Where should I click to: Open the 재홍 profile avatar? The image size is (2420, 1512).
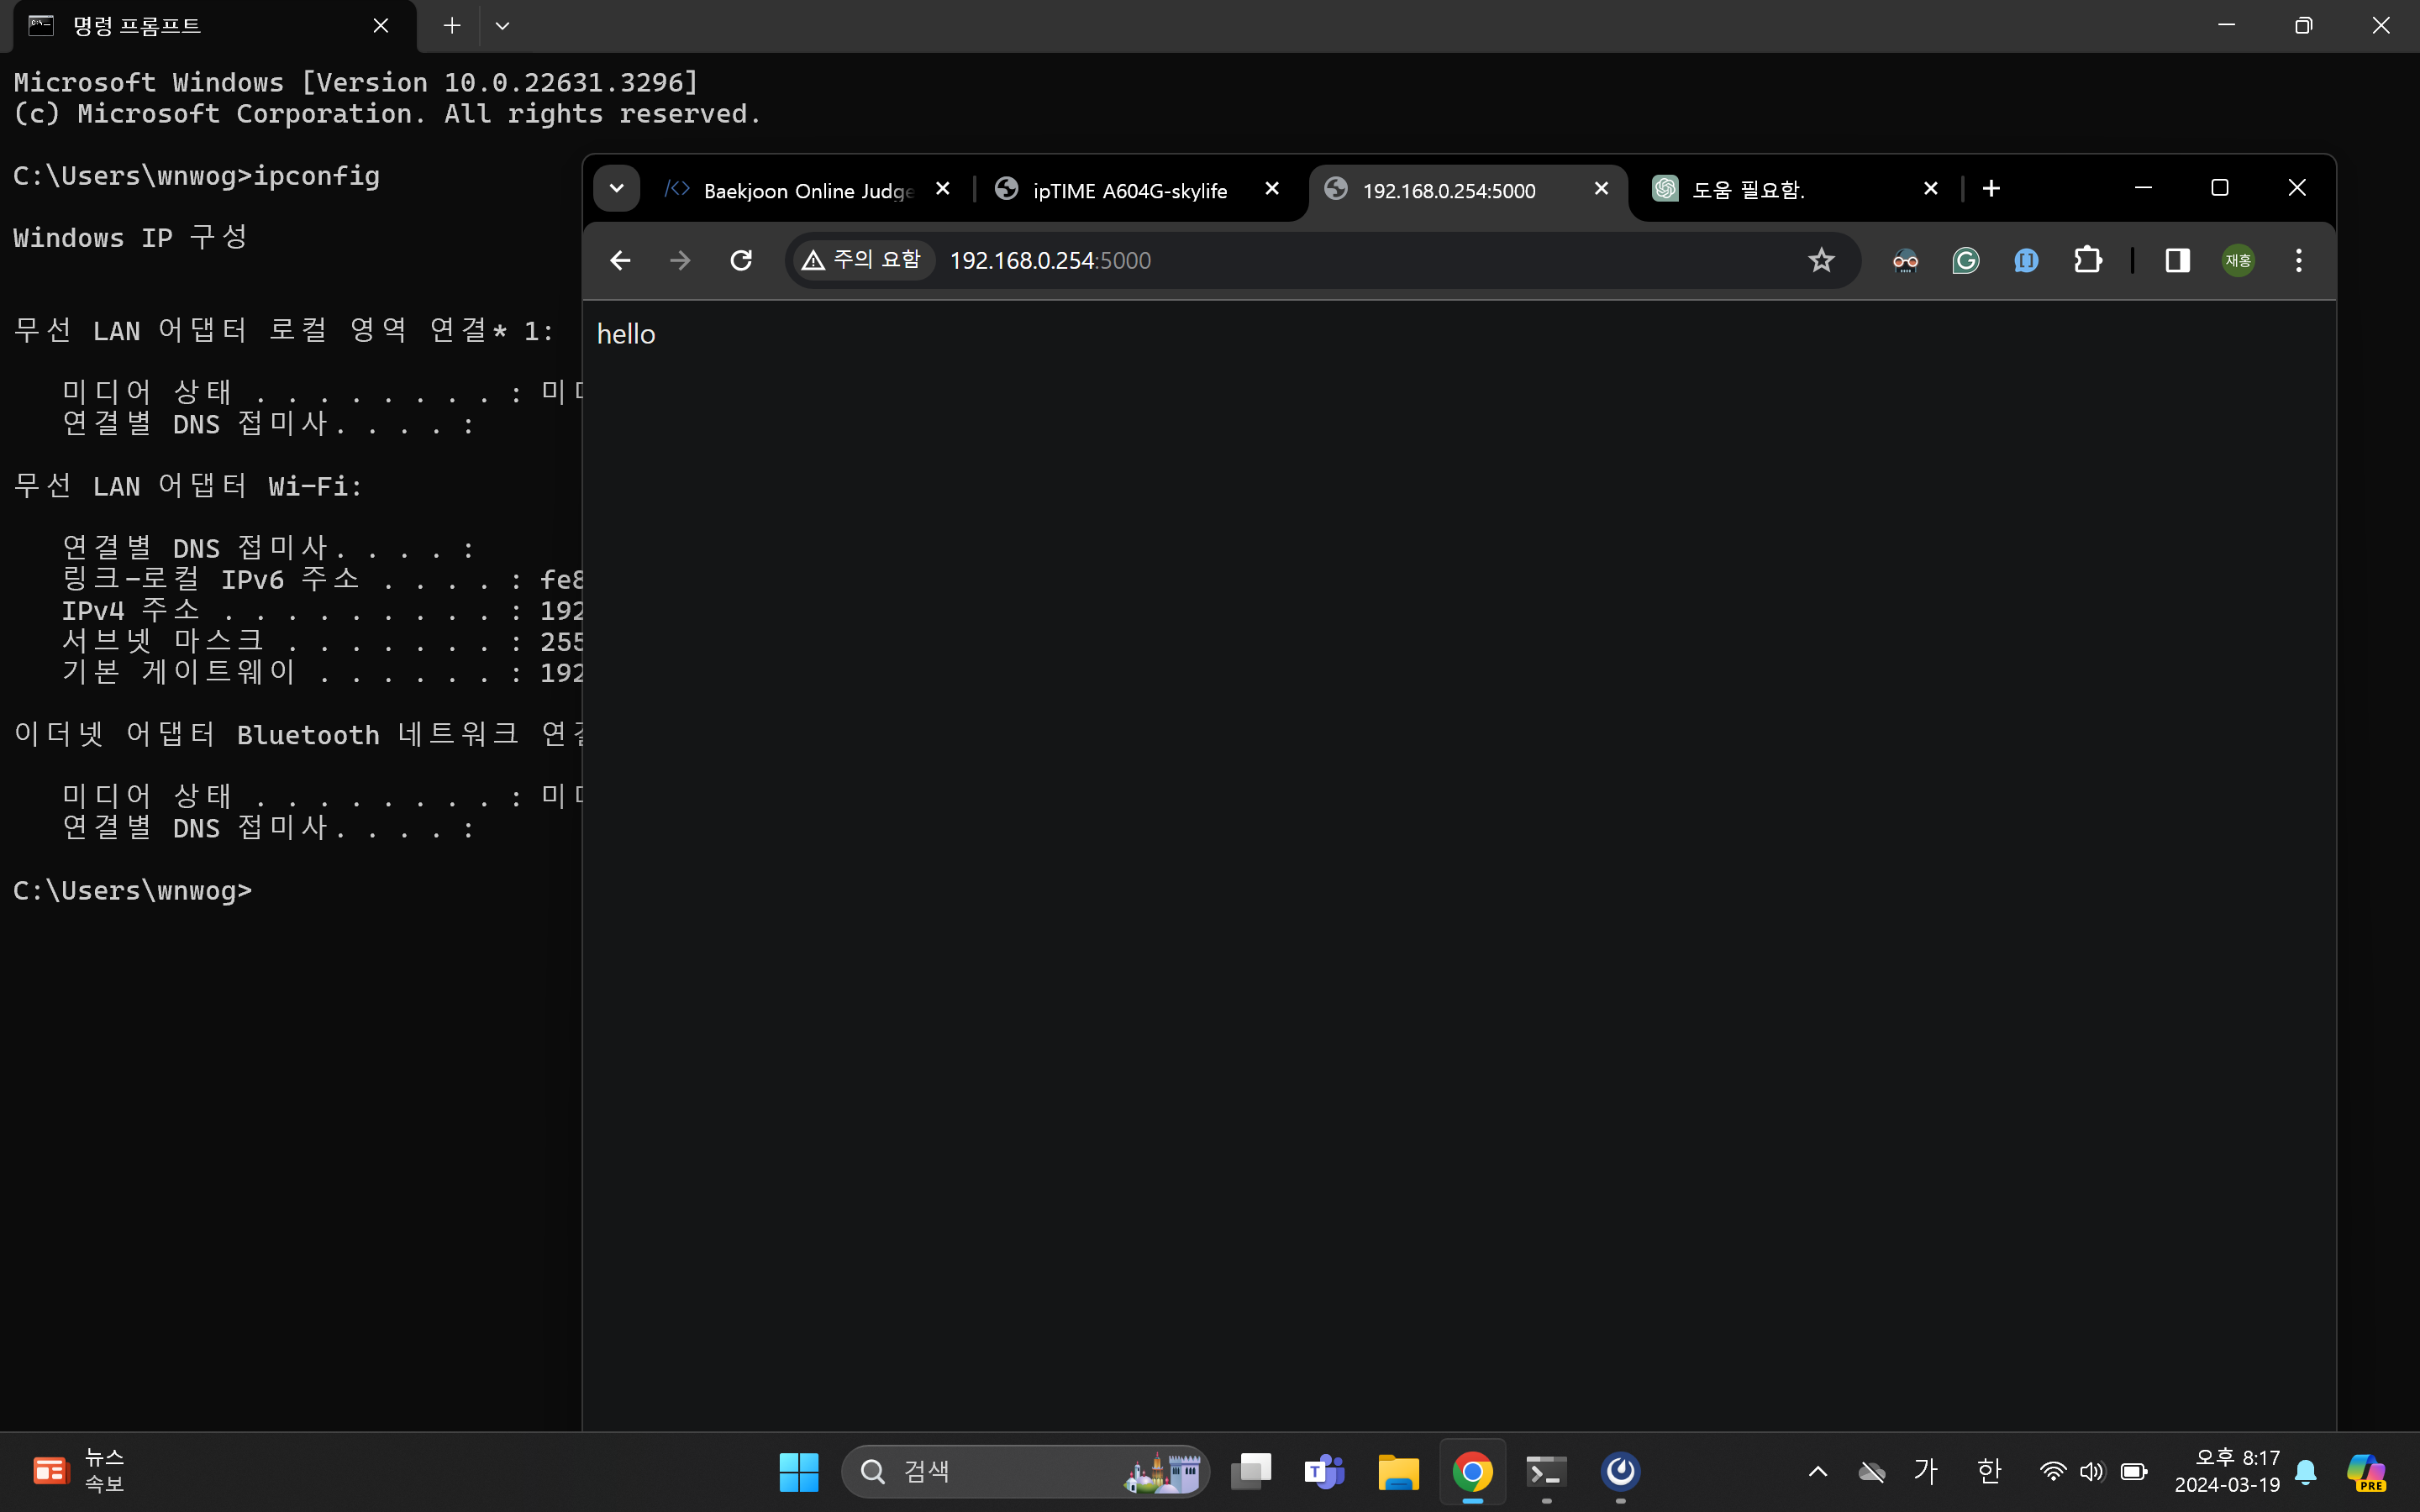pyautogui.click(x=2238, y=261)
